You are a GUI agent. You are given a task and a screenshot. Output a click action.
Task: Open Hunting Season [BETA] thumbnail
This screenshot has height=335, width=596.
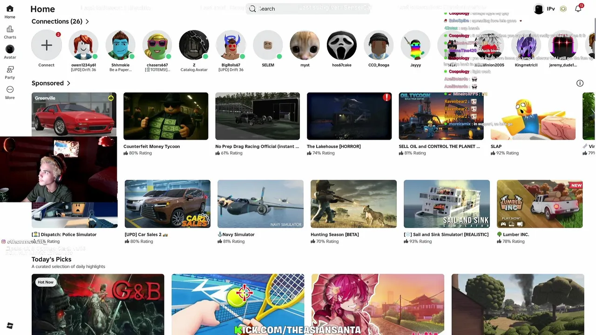(x=353, y=204)
